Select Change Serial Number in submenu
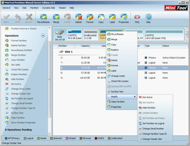 155,128
